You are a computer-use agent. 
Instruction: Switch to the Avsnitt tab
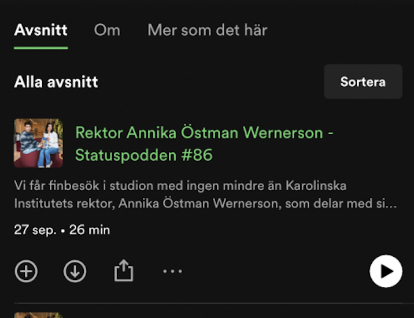point(40,30)
